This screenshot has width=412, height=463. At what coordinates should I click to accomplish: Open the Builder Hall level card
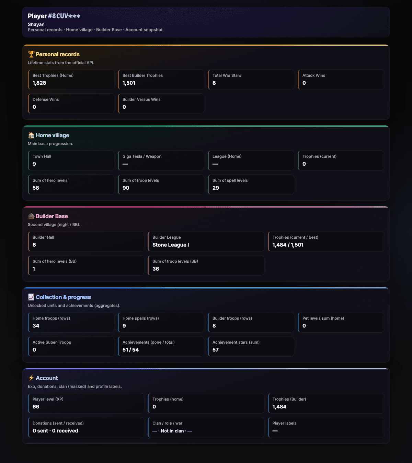click(x=86, y=241)
